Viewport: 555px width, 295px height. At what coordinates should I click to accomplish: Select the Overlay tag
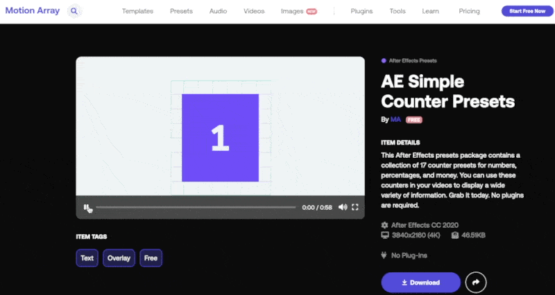point(119,258)
